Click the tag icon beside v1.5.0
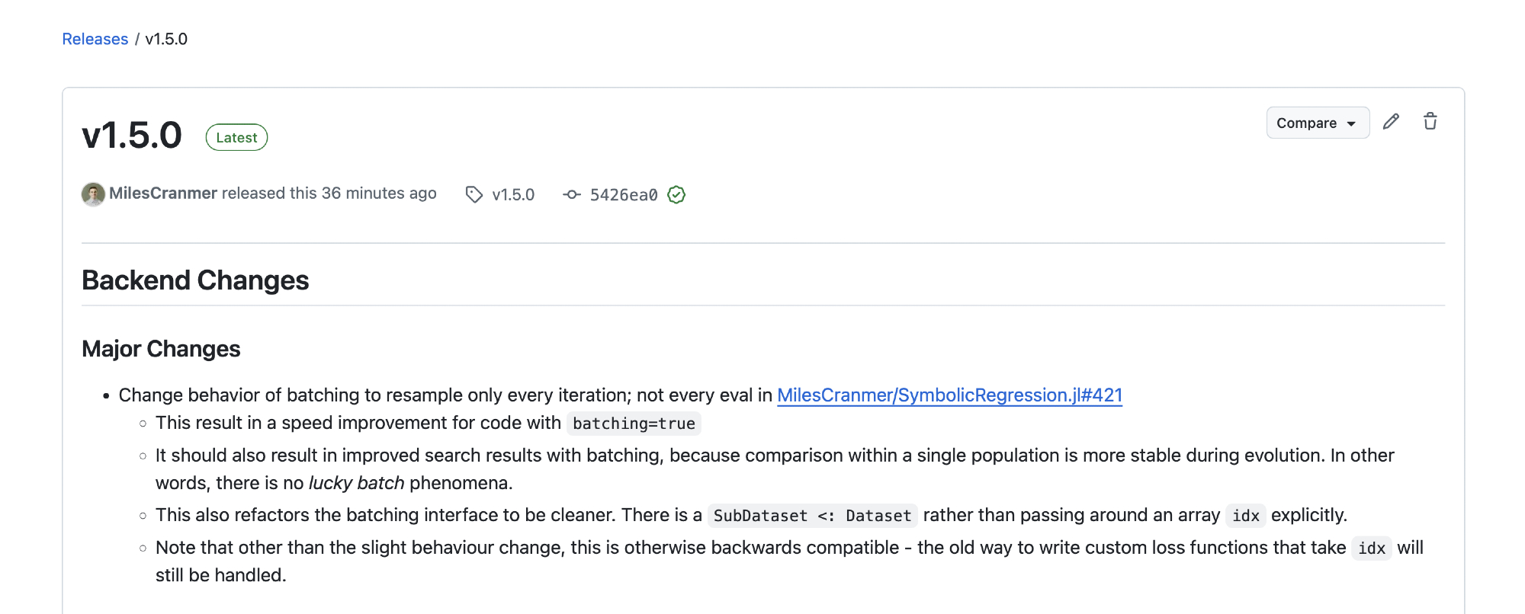The height and width of the screenshot is (614, 1525). pyautogui.click(x=474, y=195)
